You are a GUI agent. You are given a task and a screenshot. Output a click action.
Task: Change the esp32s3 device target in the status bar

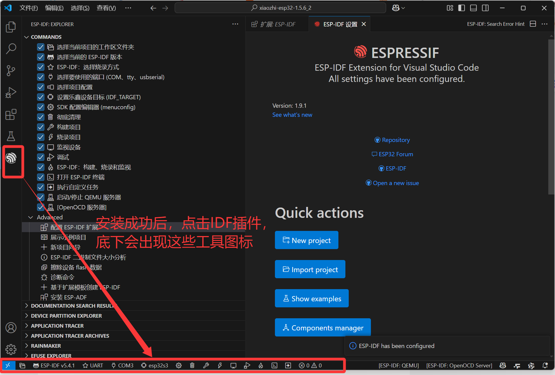155,365
